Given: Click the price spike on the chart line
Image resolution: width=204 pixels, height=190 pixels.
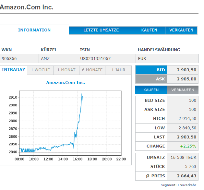Looking at the screenshot, I should pyautogui.click(x=82, y=95).
